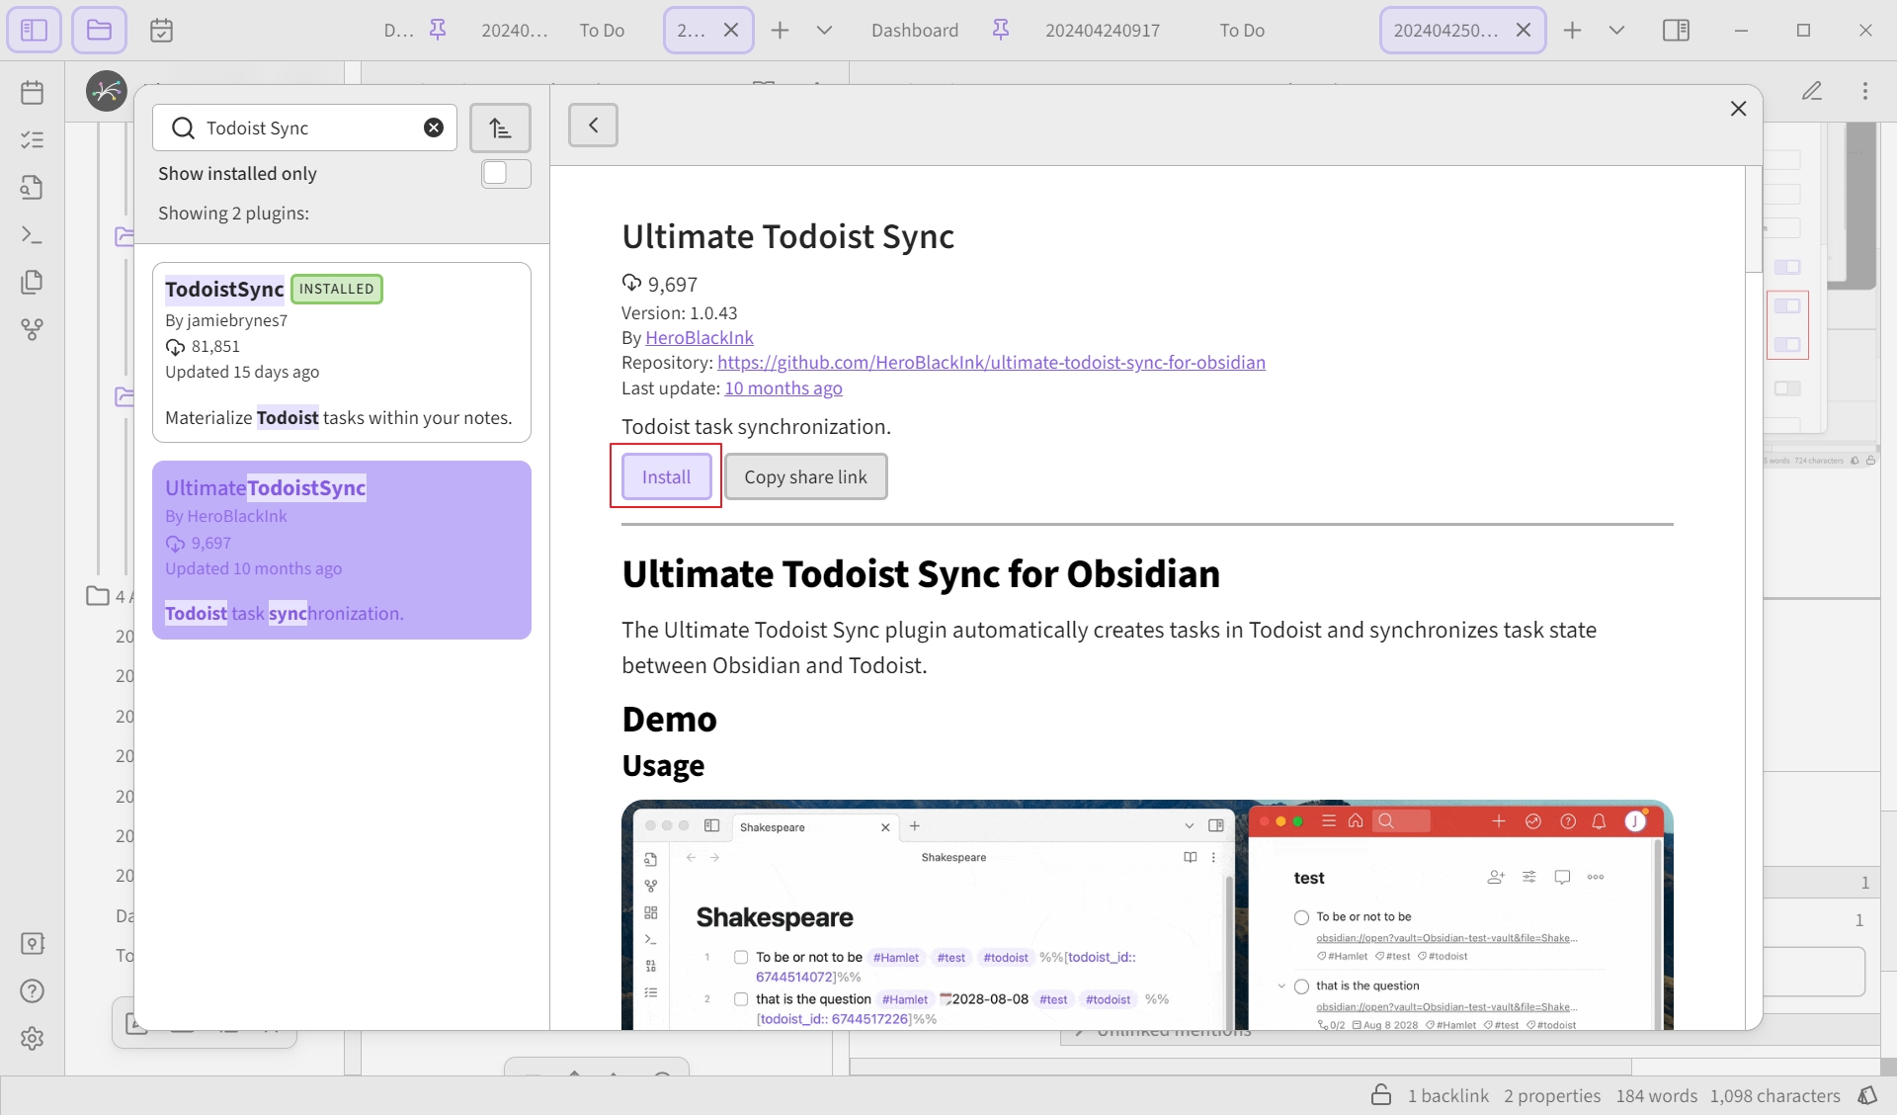Open the copy documents ribbon icon
Viewport: 1897px width, 1115px height.
point(33,282)
